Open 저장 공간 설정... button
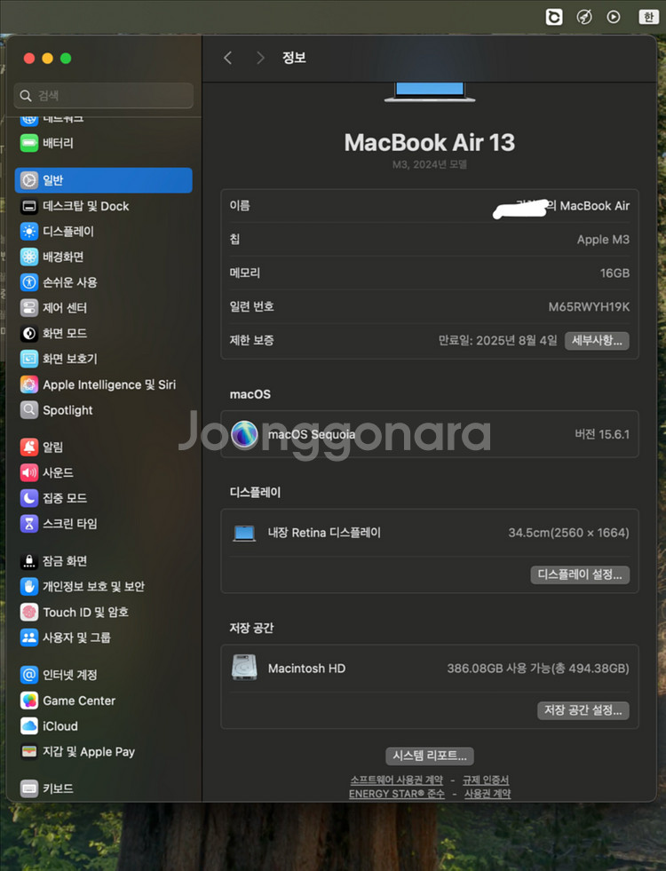666x871 pixels. coord(583,710)
